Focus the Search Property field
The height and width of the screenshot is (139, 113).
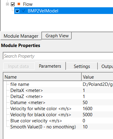[x=58, y=56]
